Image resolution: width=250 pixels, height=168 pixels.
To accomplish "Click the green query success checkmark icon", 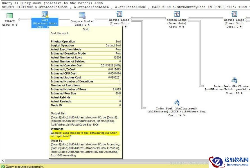I will tap(3, 166).
